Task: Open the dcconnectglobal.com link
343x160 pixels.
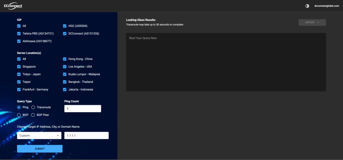Action: pos(327,6)
